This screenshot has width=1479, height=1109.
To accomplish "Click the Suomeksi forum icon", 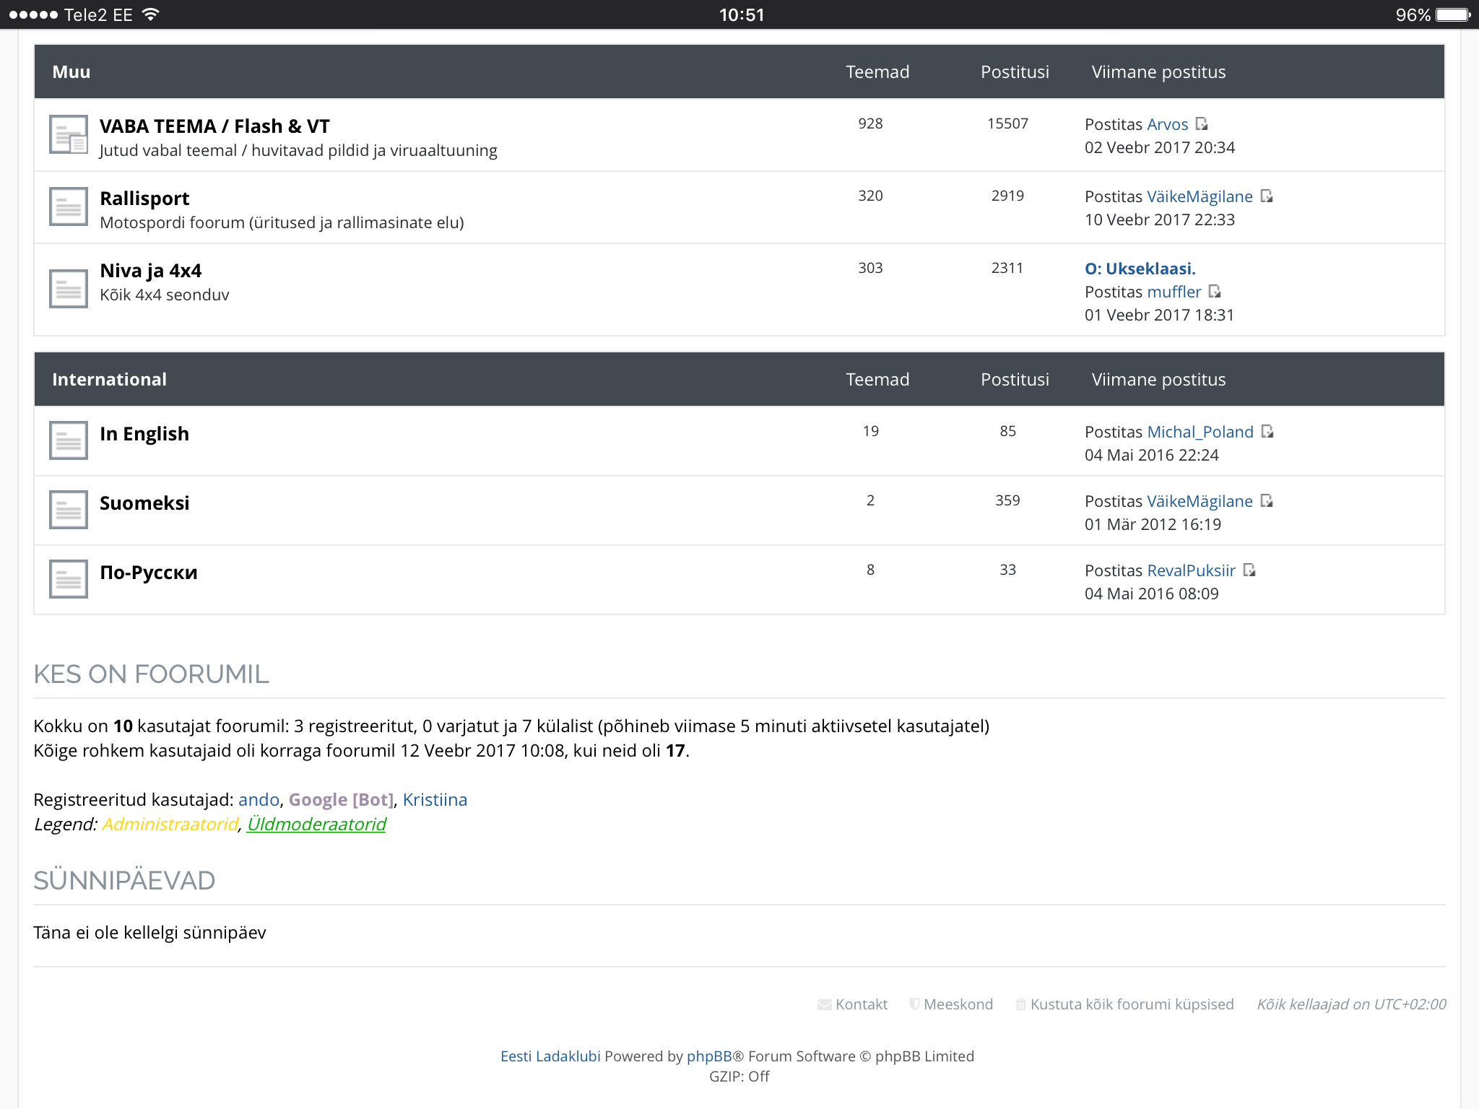I will pos(69,510).
